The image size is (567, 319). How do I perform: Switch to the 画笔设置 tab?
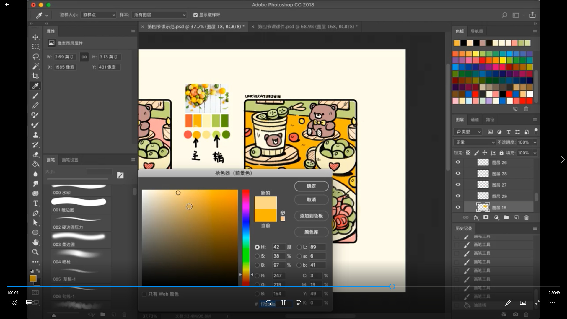pos(70,160)
